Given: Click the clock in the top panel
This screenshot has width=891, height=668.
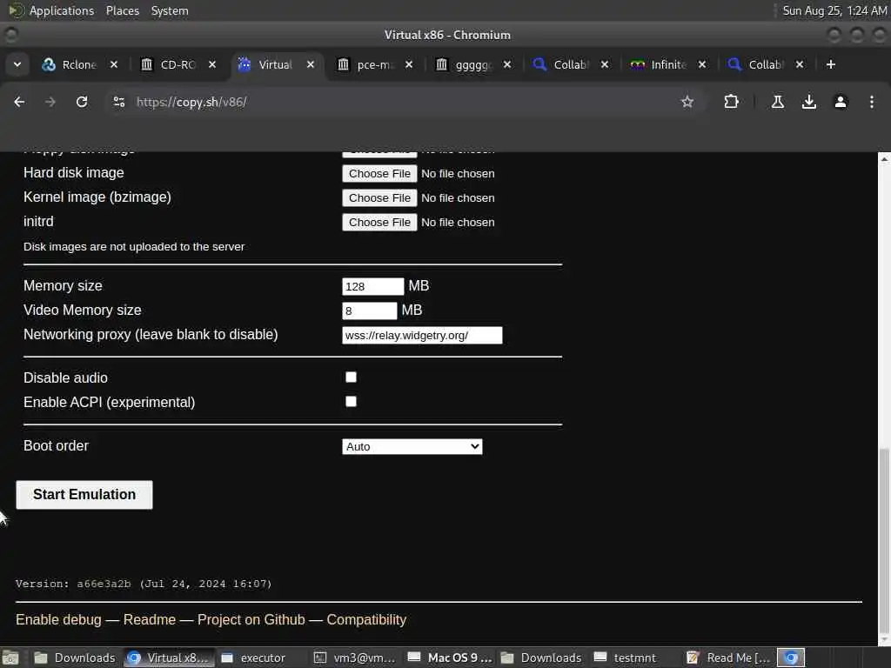Looking at the screenshot, I should 834,10.
